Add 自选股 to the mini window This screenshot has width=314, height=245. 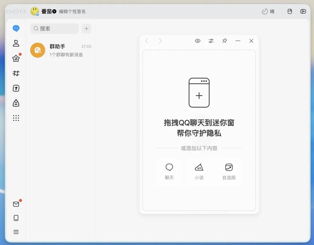click(229, 172)
